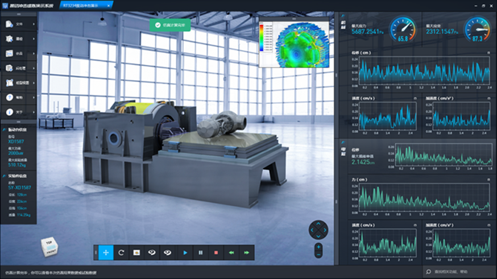The image size is (497, 279).
Task: Start simulation with the blue play button
Action: (185, 252)
